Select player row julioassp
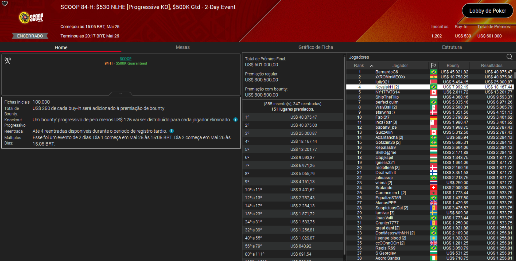Image resolution: width=516 pixels, height=261 pixels. (x=430, y=178)
